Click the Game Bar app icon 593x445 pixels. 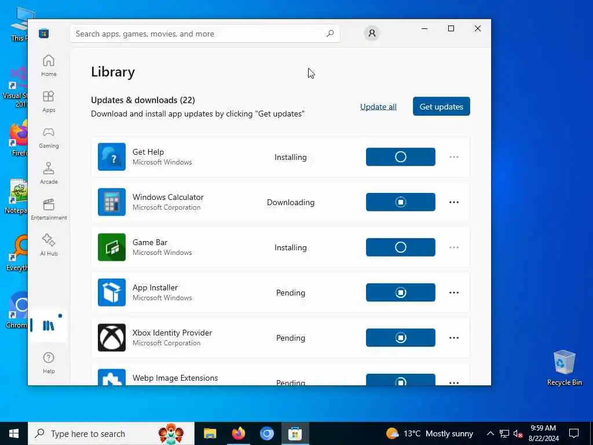112,247
